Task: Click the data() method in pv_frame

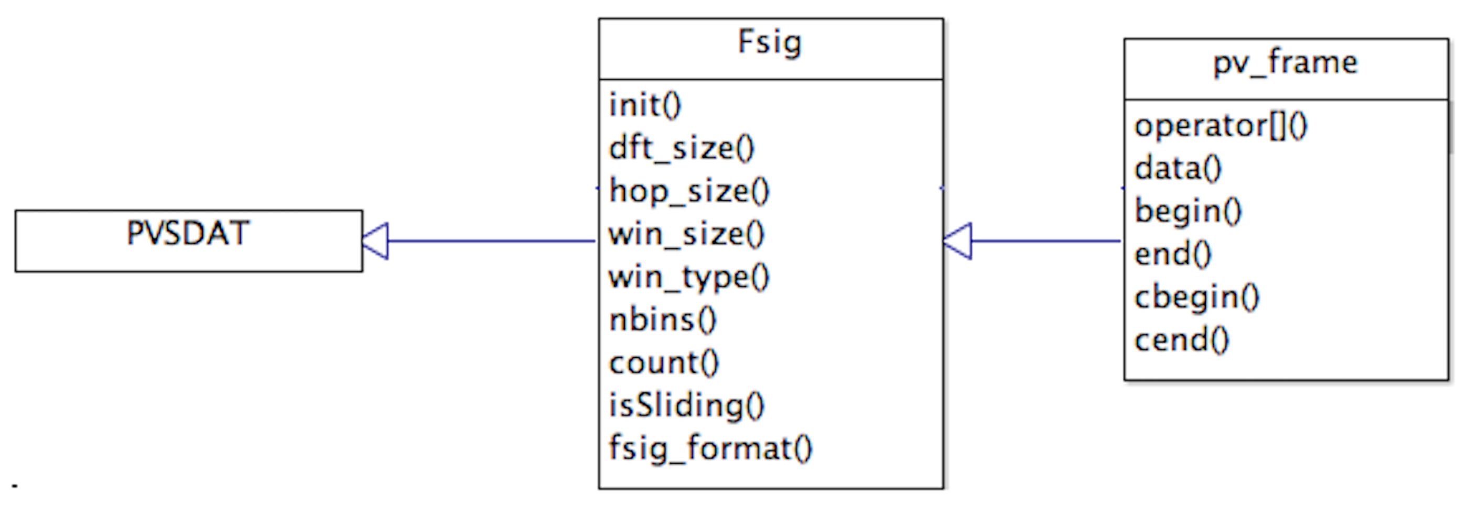Action: point(1178,169)
